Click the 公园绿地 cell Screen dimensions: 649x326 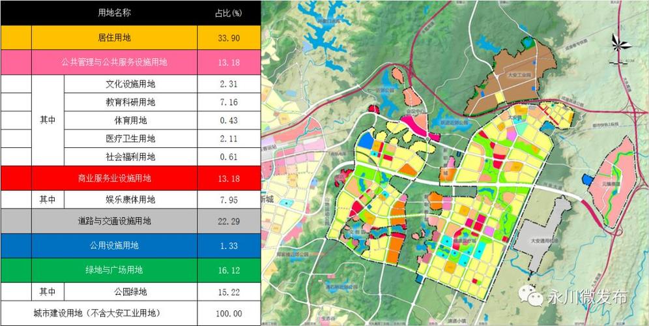coord(130,291)
